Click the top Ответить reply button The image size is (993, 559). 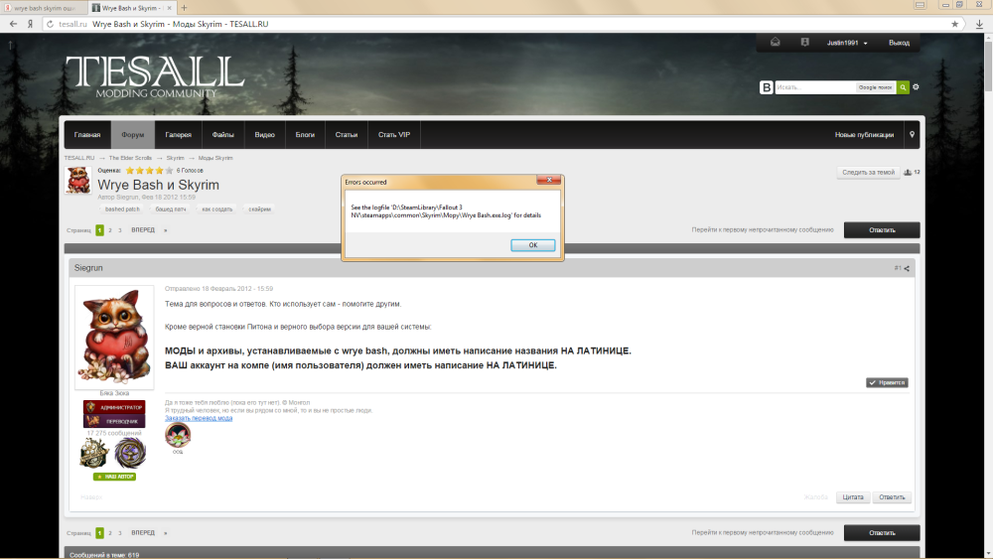pos(882,230)
